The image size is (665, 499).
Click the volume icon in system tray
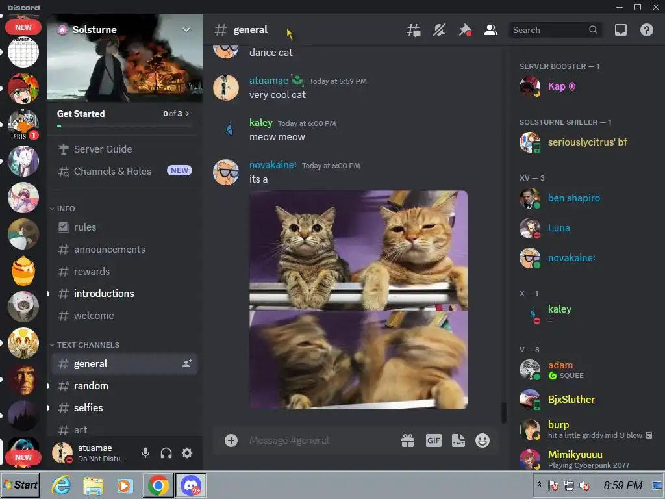point(585,485)
